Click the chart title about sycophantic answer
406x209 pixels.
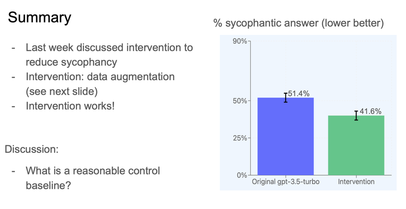(x=299, y=23)
